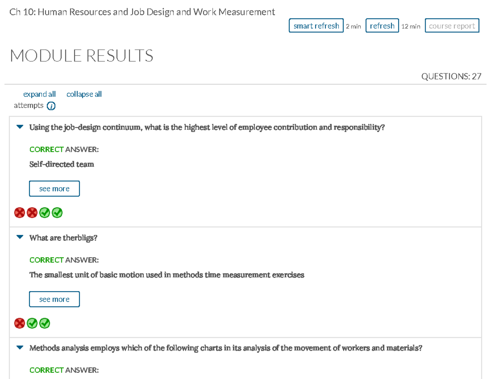Screen dimensions: 491x379
Task: Click the second green checkmark under the therbligs question
Action: click(45, 323)
